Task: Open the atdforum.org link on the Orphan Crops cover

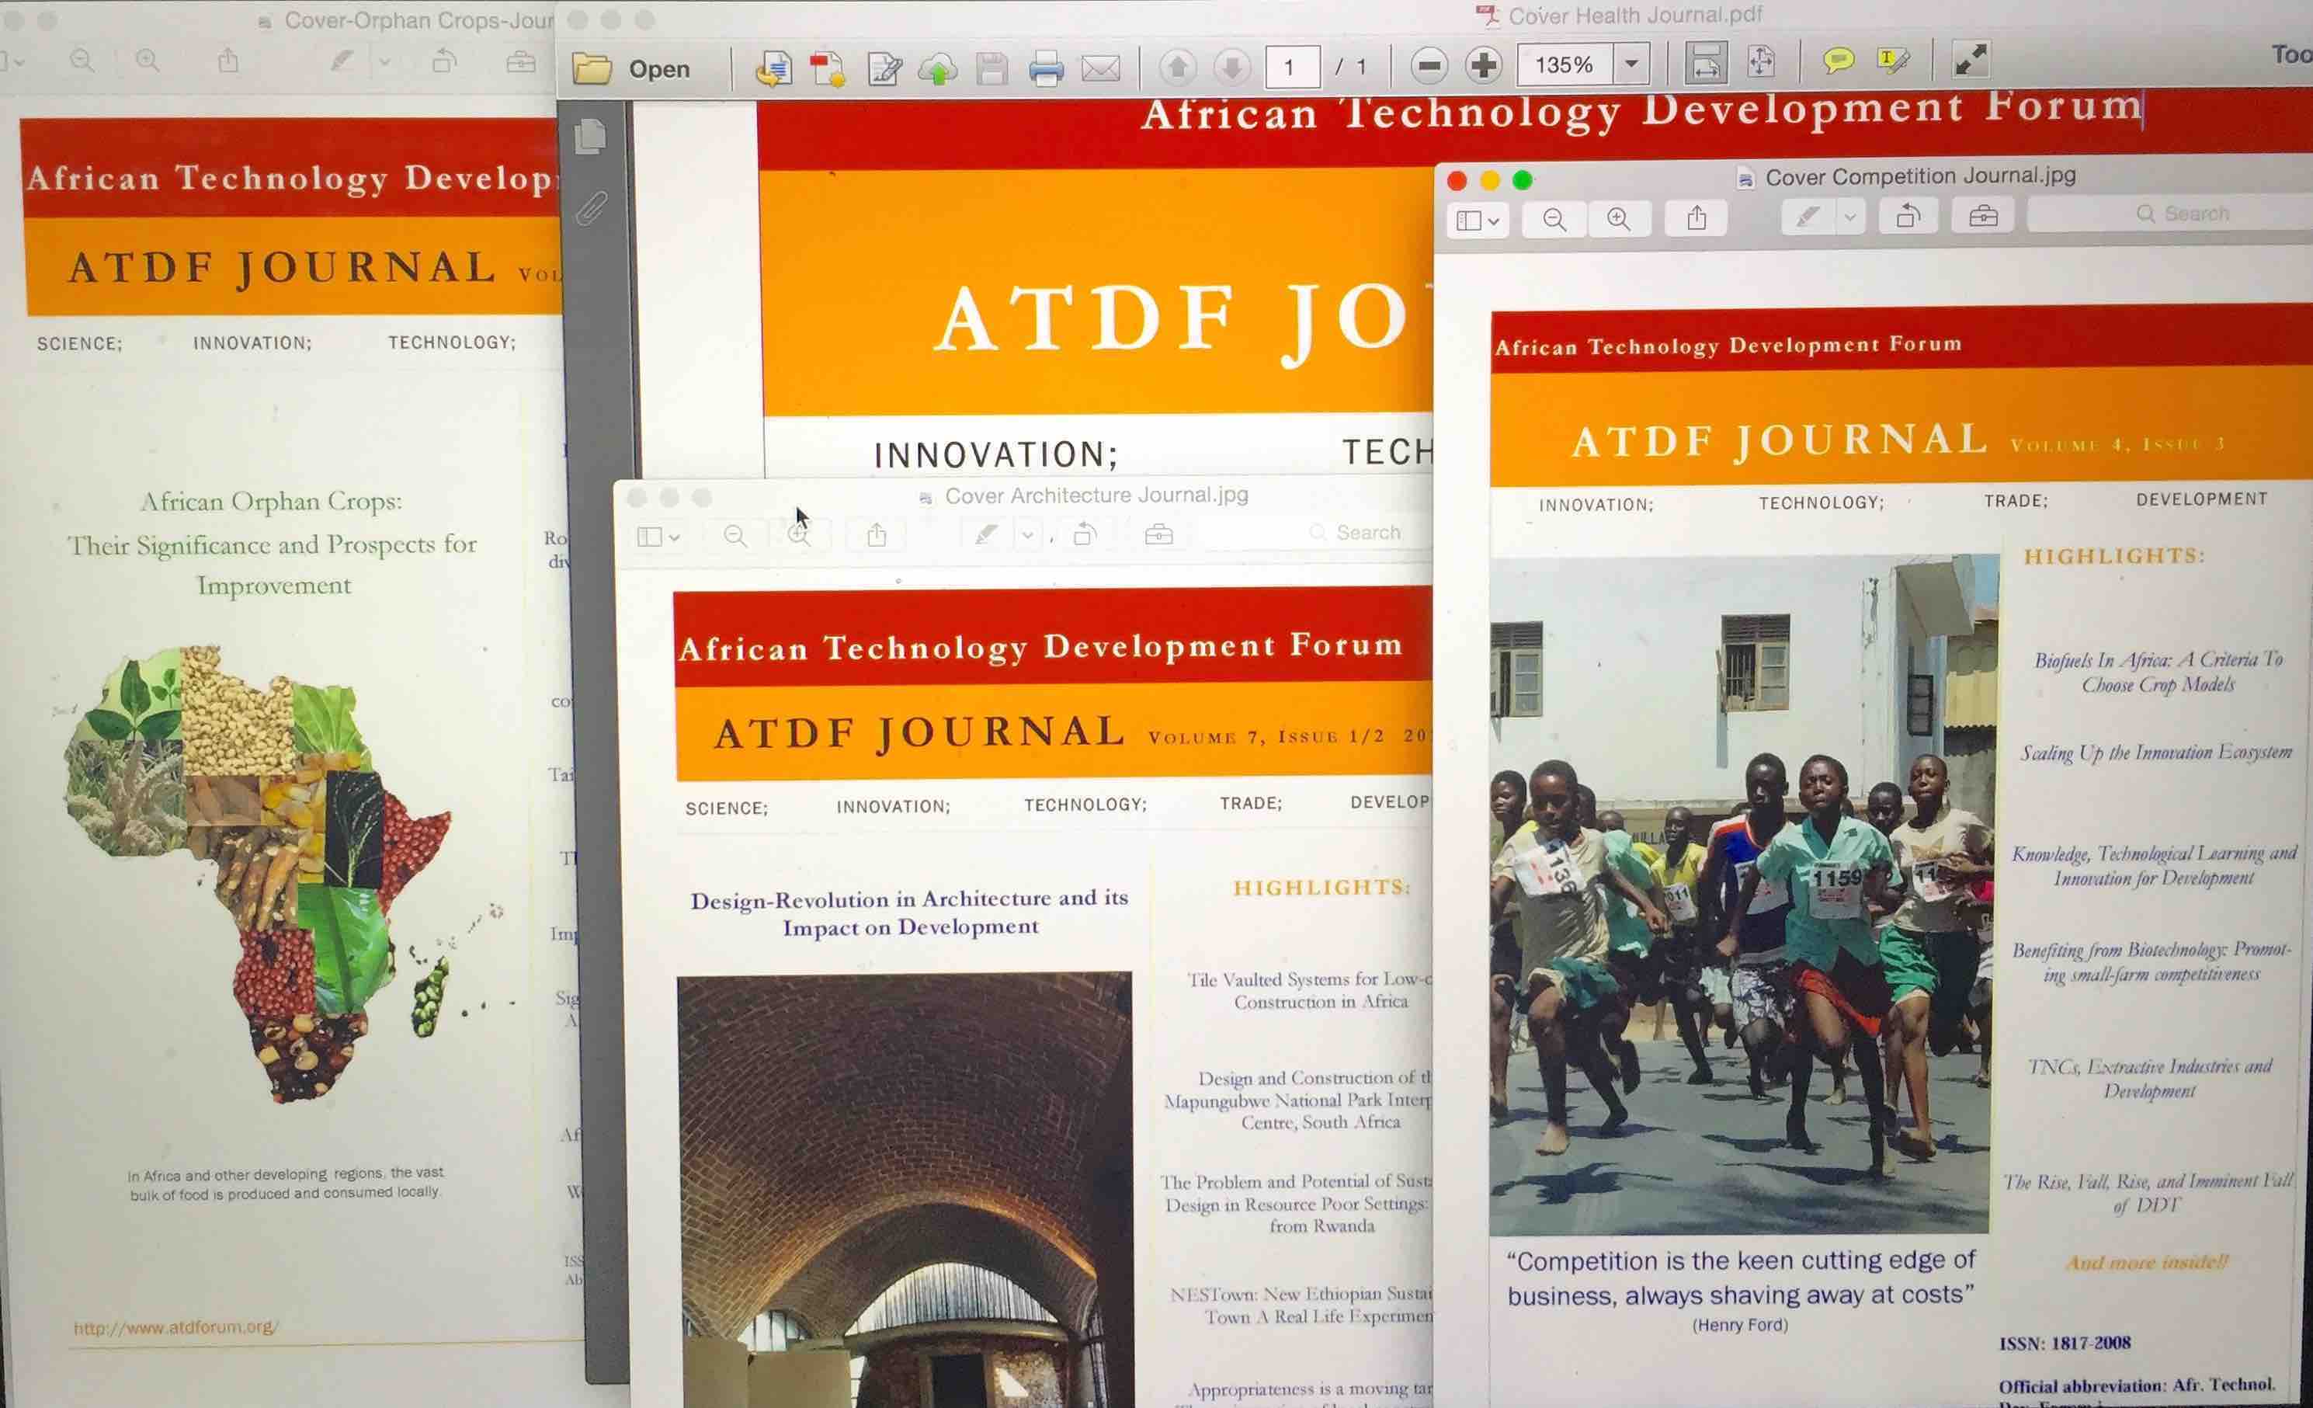Action: pos(175,1327)
